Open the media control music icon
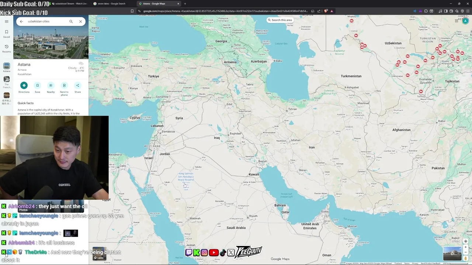 440,11
